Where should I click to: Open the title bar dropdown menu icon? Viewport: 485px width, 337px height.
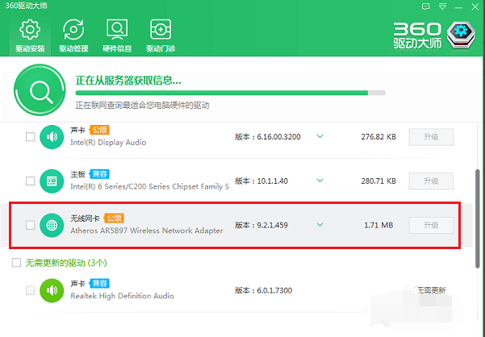click(x=442, y=6)
